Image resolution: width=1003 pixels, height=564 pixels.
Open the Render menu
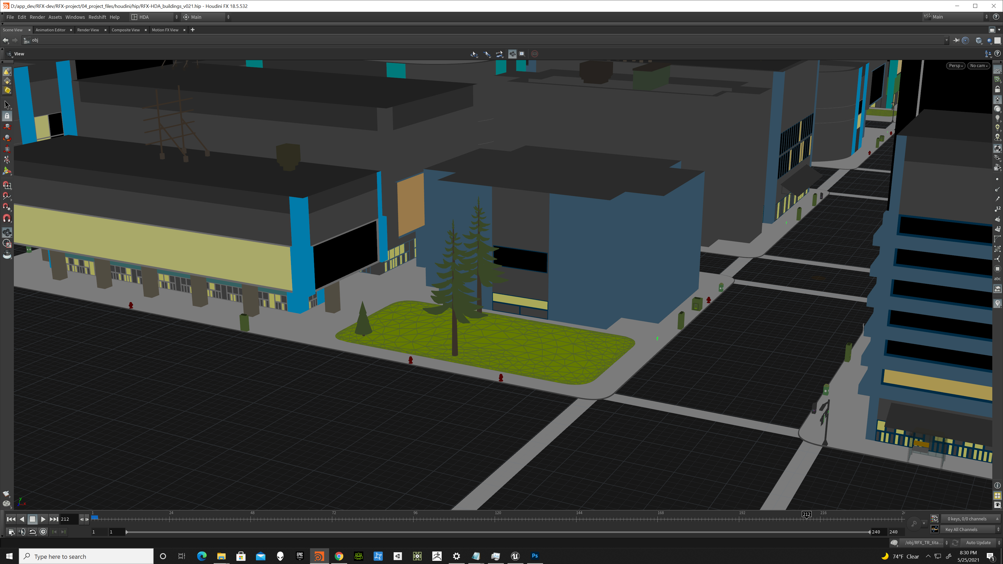coord(37,17)
